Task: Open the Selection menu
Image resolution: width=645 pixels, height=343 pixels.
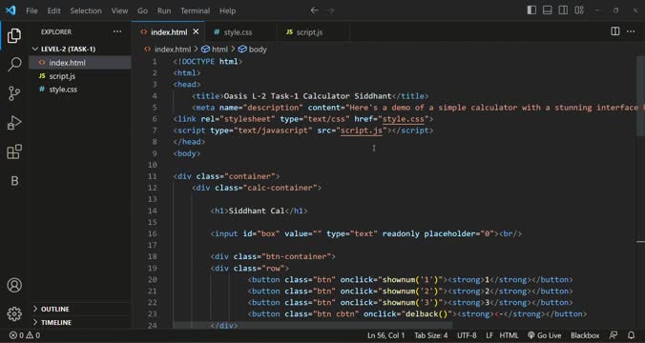Action: [x=86, y=10]
